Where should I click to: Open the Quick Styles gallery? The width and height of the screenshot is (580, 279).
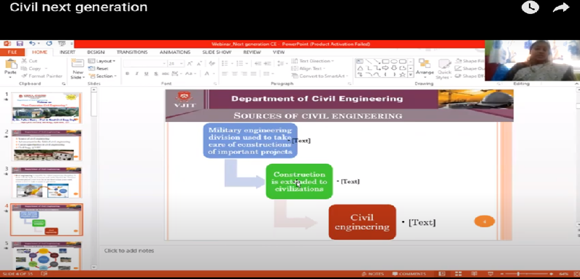[x=443, y=69]
